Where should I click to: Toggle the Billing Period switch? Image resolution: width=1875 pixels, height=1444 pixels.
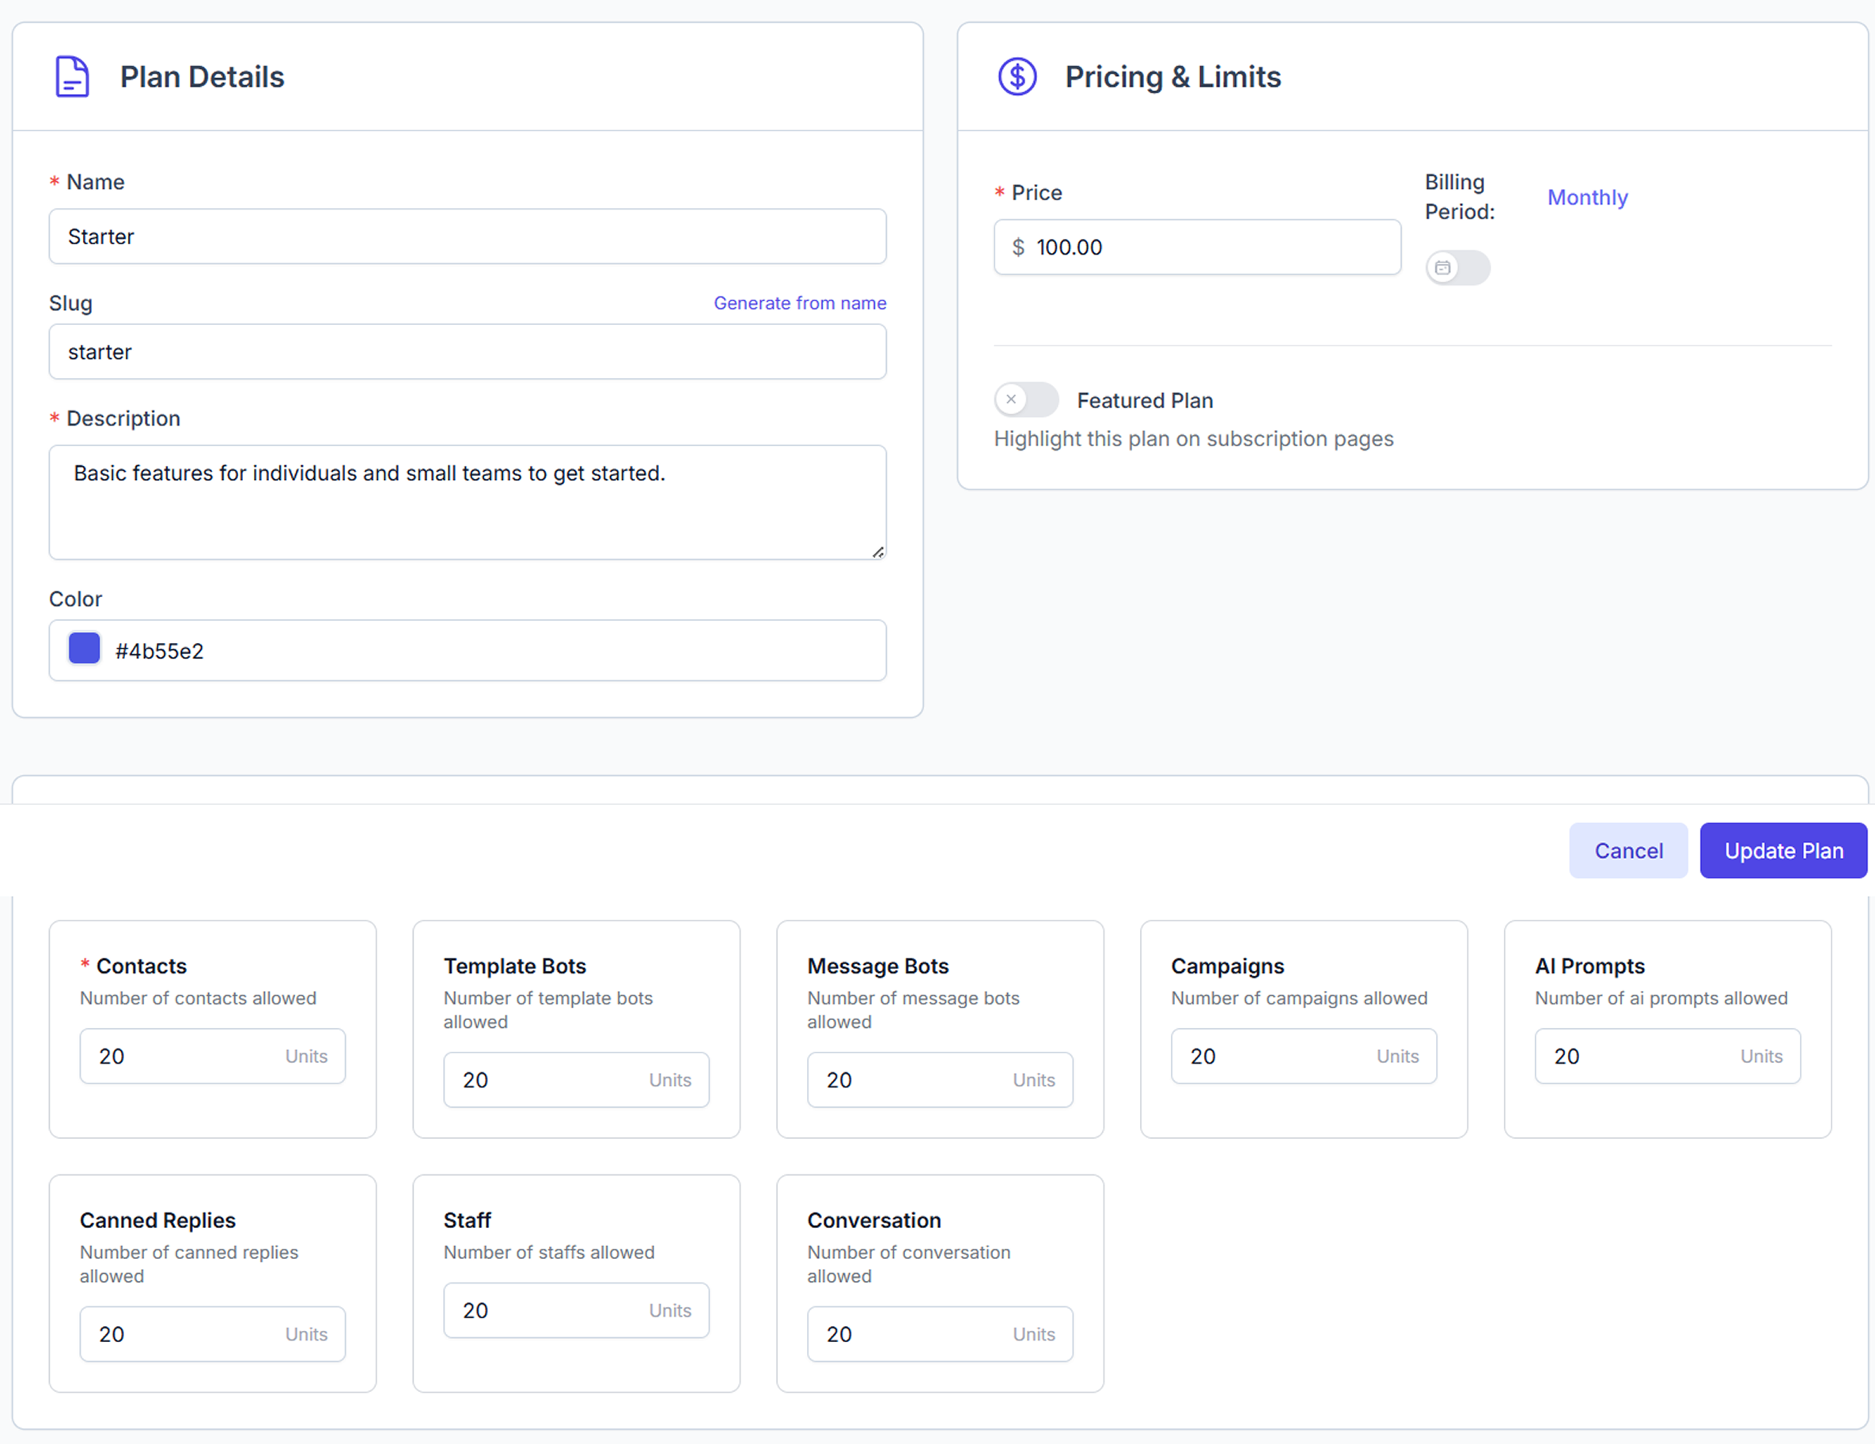point(1457,268)
